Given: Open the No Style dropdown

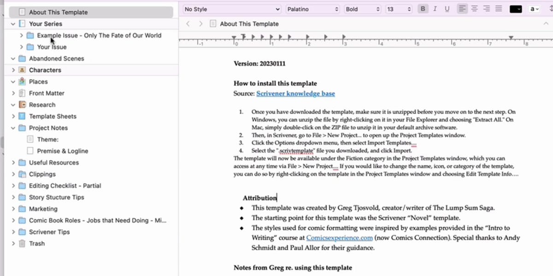Looking at the screenshot, I should point(231,8).
